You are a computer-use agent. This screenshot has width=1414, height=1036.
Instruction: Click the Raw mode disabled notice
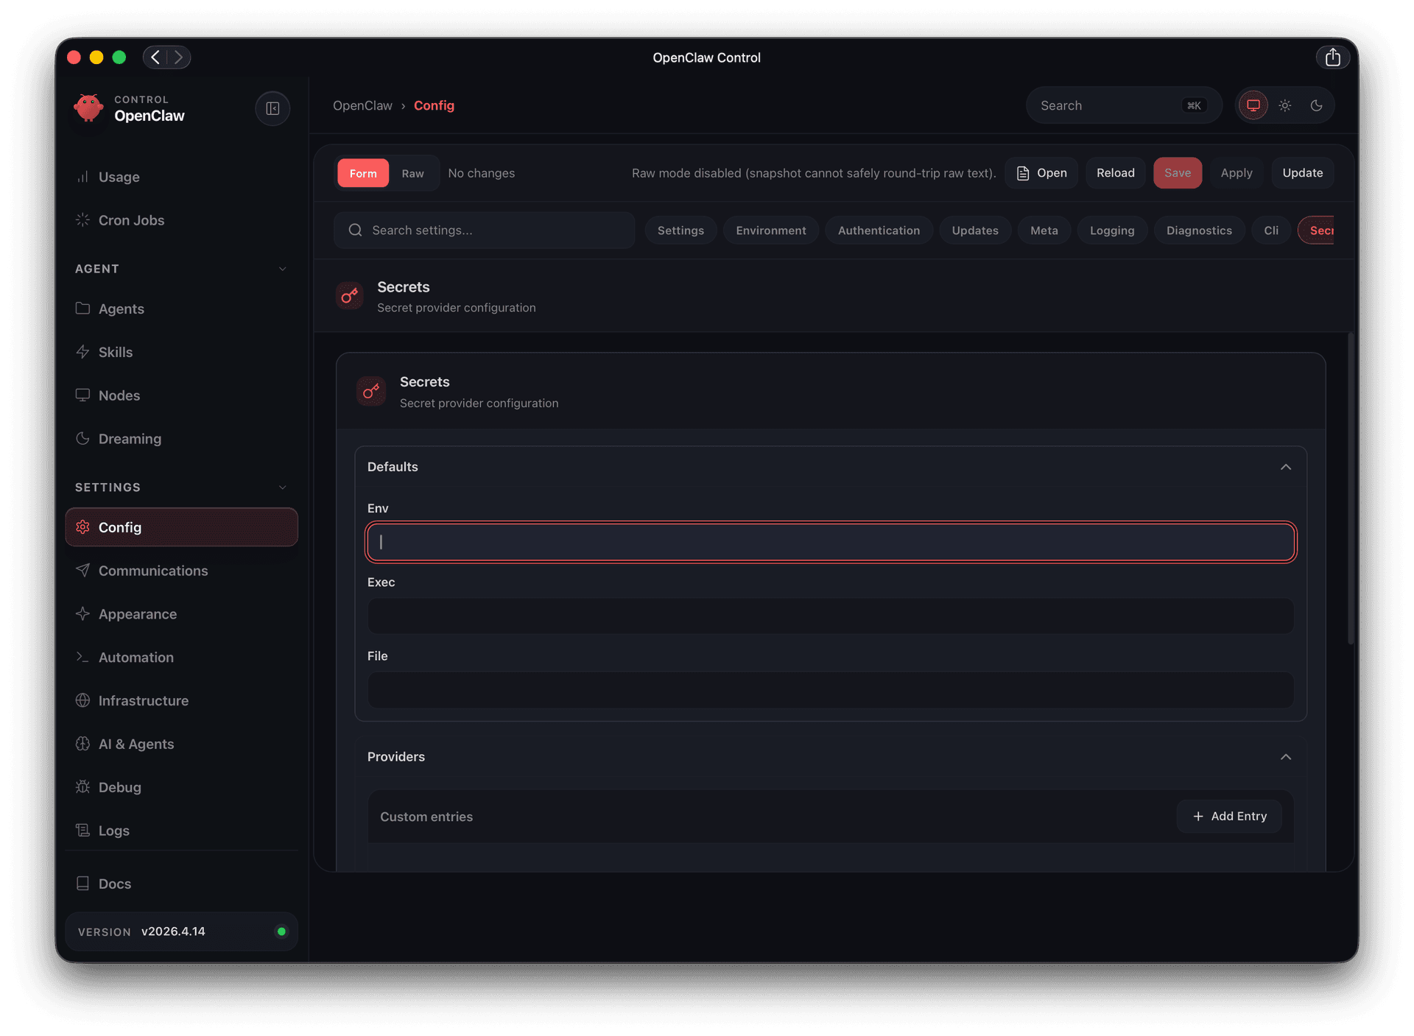814,173
